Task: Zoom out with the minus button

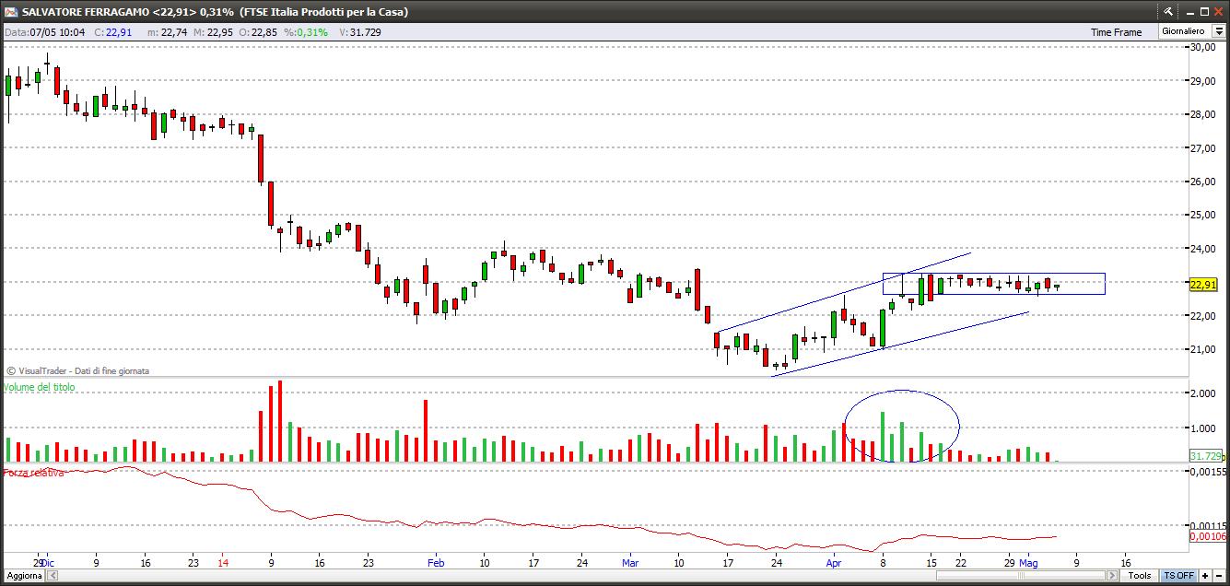Action: click(1220, 575)
